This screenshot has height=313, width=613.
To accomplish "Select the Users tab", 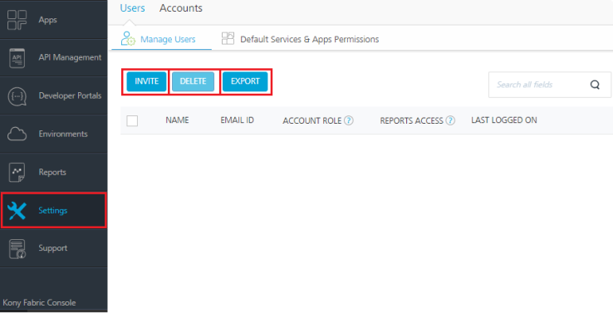I will click(132, 8).
